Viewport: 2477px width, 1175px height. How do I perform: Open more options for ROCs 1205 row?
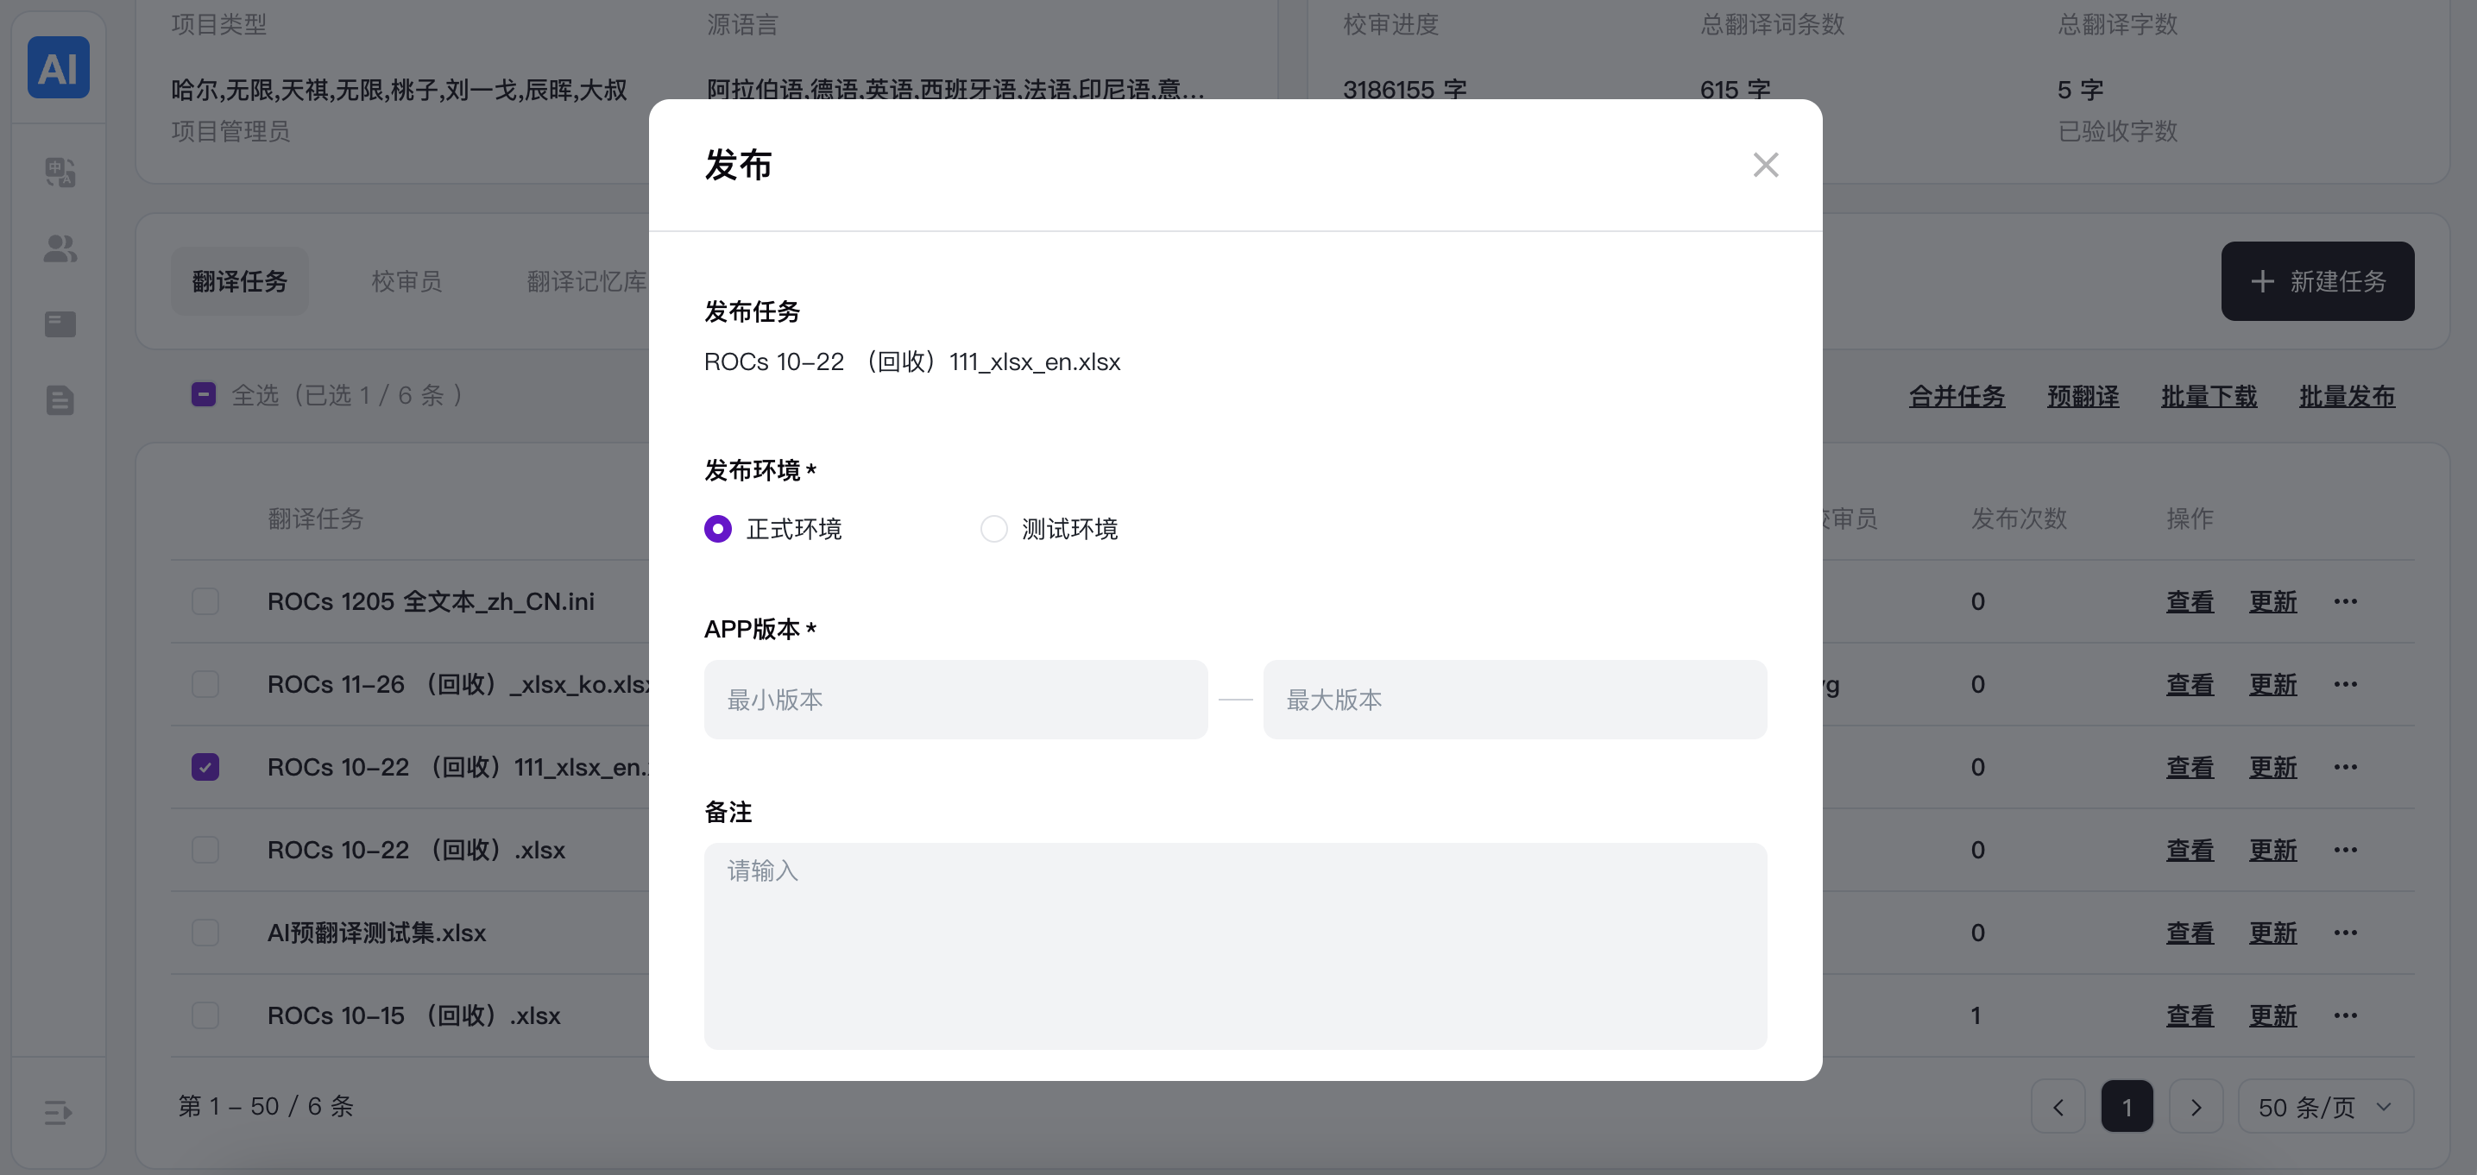click(x=2345, y=602)
